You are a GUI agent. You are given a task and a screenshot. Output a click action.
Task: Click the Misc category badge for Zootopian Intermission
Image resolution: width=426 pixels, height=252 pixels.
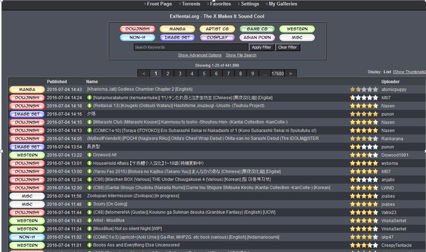pyautogui.click(x=27, y=196)
